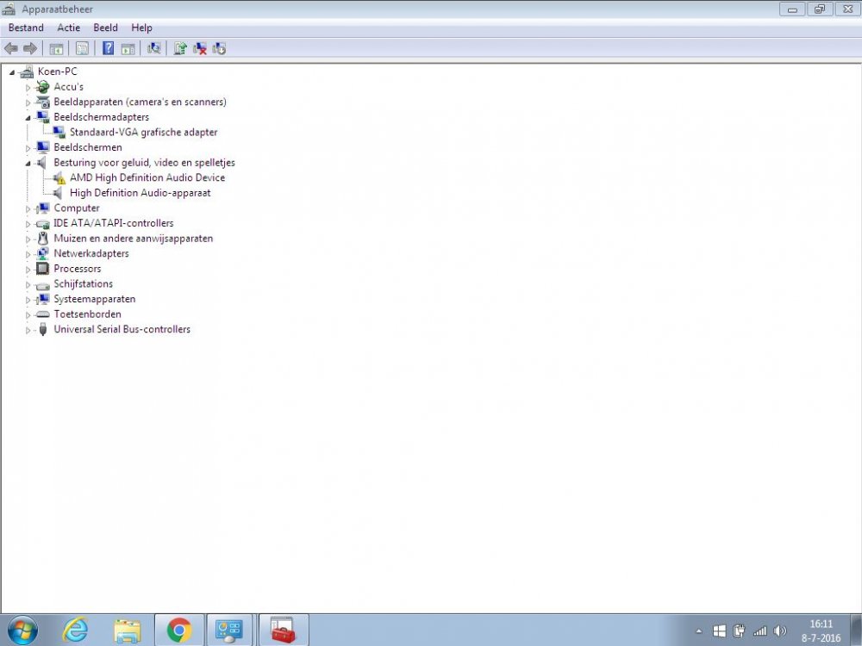The image size is (862, 646).
Task: Select AMD High Definition Audio Device
Action: pyautogui.click(x=147, y=177)
